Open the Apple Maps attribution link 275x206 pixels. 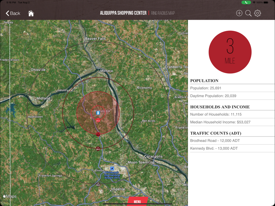coord(10,196)
